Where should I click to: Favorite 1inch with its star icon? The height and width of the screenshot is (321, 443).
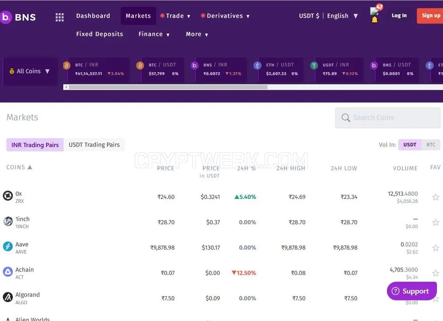(x=435, y=222)
